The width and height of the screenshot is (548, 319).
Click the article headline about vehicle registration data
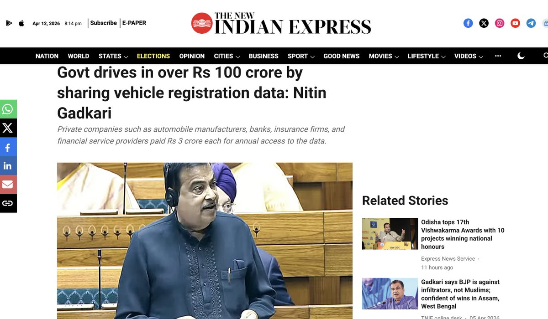tap(192, 93)
